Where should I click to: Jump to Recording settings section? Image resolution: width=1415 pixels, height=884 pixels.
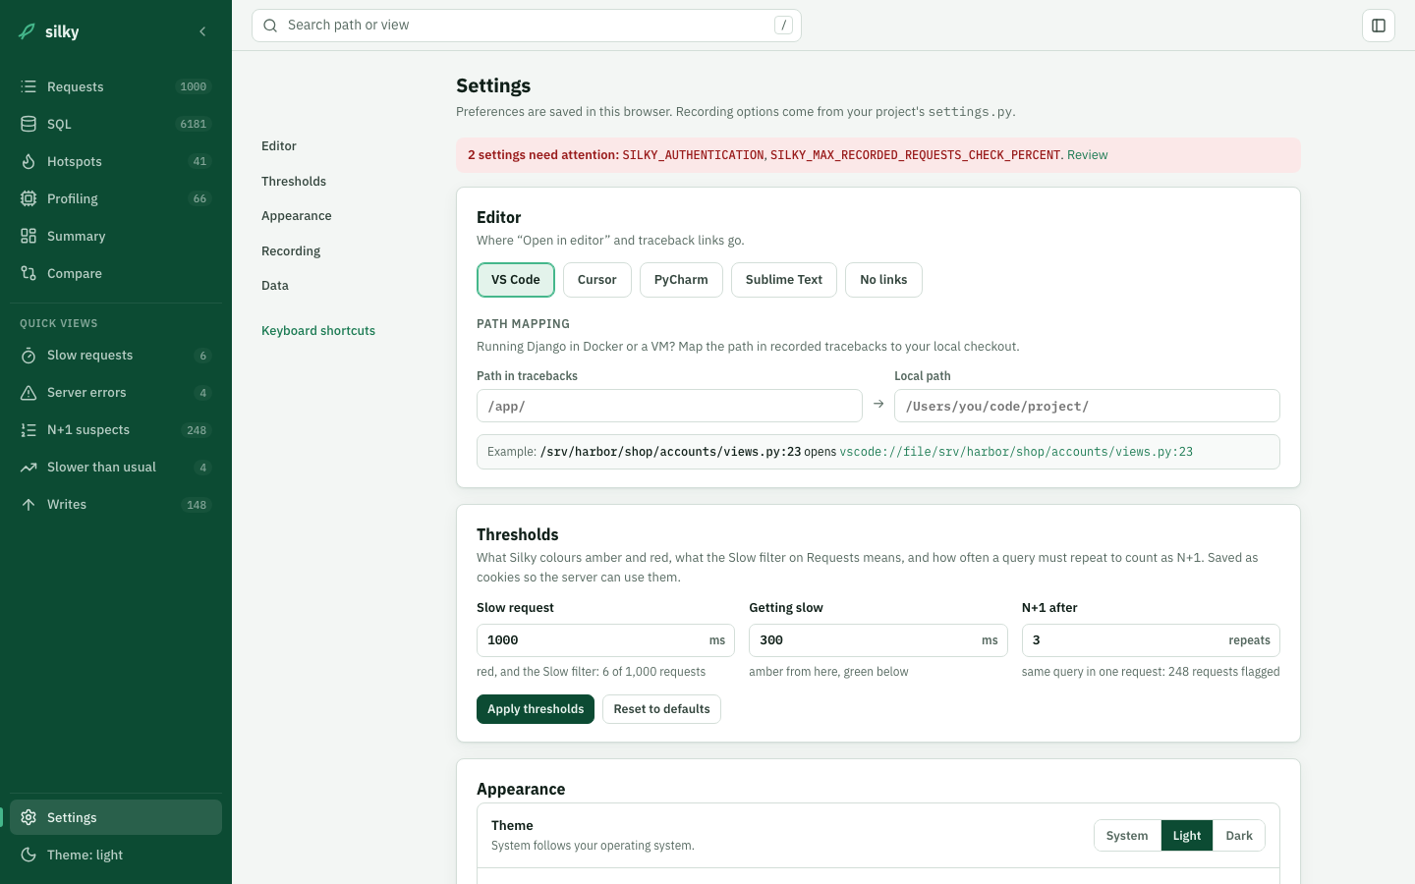click(x=291, y=251)
